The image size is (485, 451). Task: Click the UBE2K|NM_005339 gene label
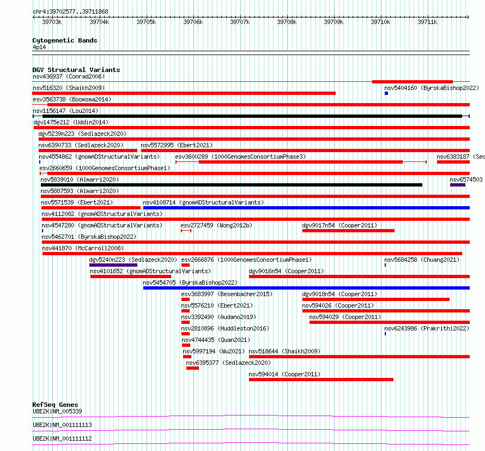57,411
